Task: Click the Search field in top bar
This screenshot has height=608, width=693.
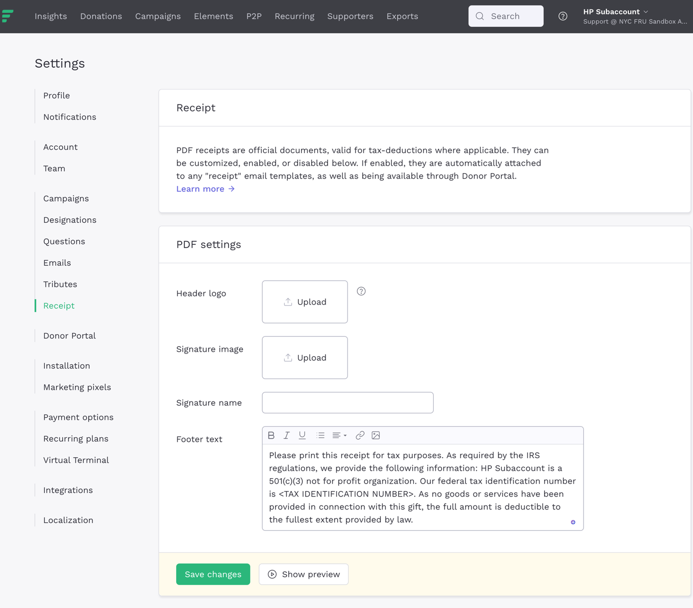Action: pyautogui.click(x=506, y=16)
